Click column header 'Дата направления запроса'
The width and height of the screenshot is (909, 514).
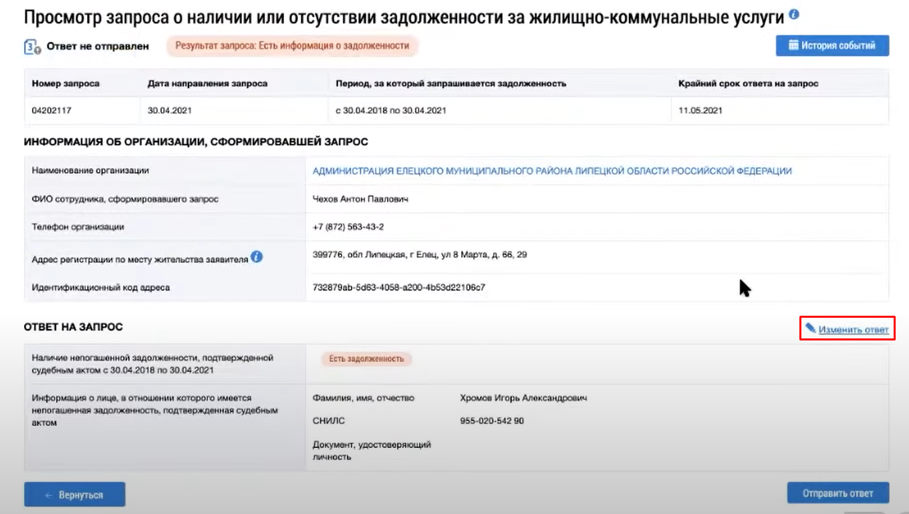[207, 83]
